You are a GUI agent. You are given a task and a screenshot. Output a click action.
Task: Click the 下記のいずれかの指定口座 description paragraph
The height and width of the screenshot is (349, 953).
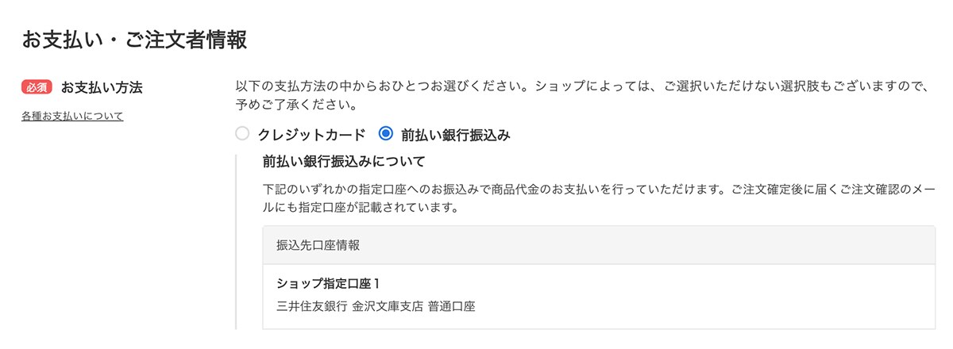coord(596,190)
